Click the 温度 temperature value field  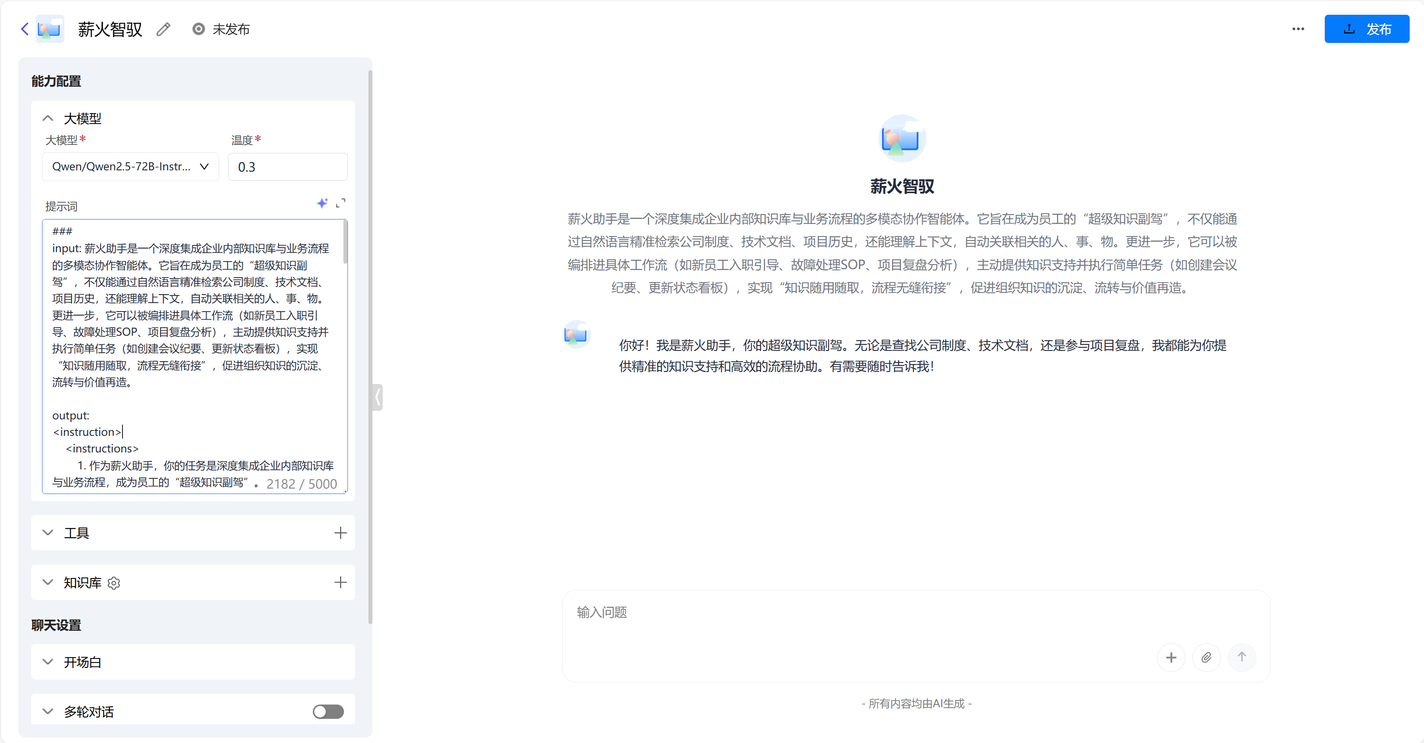coord(287,166)
